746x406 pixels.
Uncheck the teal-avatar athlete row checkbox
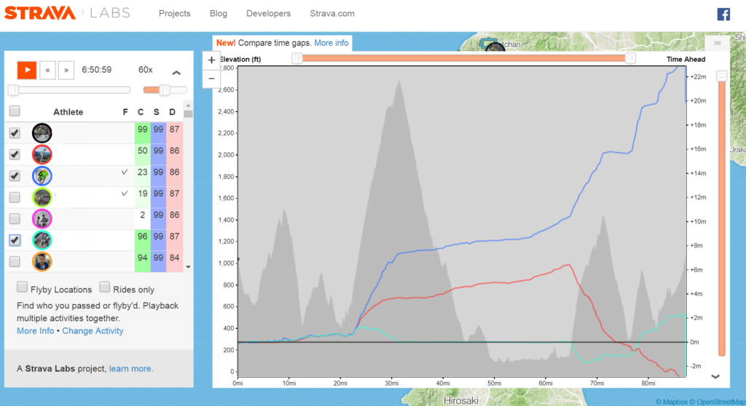click(15, 240)
